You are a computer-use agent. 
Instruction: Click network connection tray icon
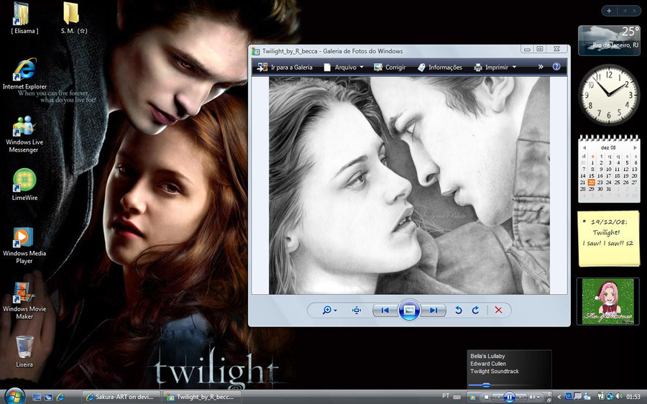(x=610, y=397)
